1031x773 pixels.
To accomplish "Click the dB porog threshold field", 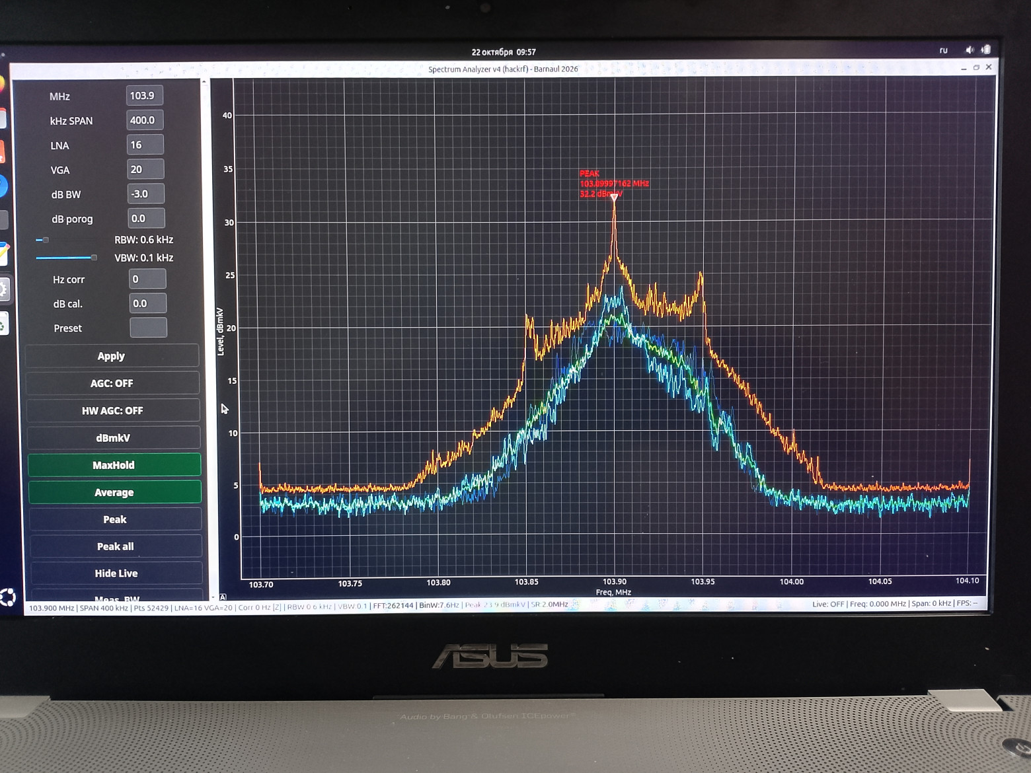I will [x=146, y=218].
